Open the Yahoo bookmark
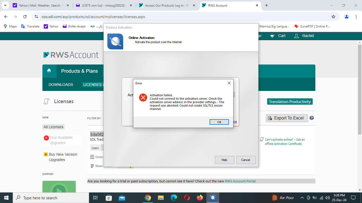 point(51,26)
